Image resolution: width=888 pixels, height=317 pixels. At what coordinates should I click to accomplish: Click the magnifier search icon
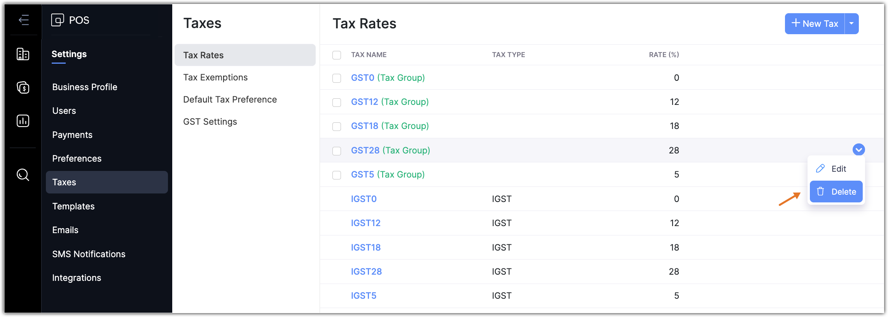pos(23,175)
